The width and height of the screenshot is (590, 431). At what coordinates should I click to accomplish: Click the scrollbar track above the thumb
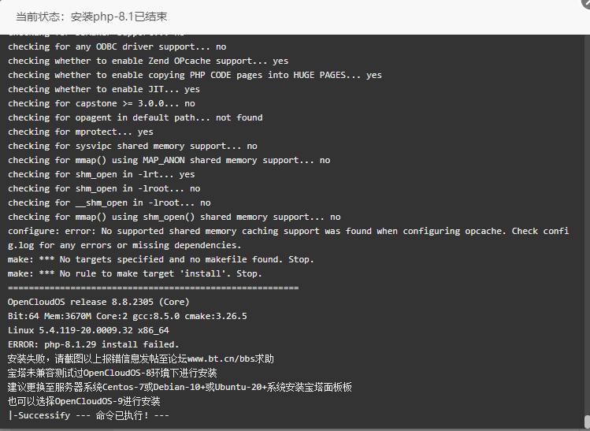pos(587,225)
